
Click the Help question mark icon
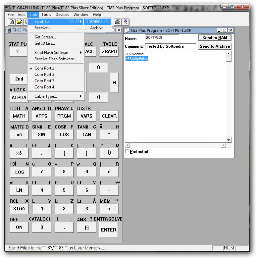coord(126,22)
